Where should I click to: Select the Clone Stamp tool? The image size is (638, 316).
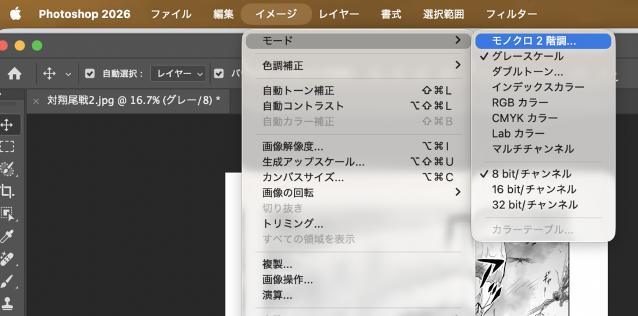tap(7, 303)
